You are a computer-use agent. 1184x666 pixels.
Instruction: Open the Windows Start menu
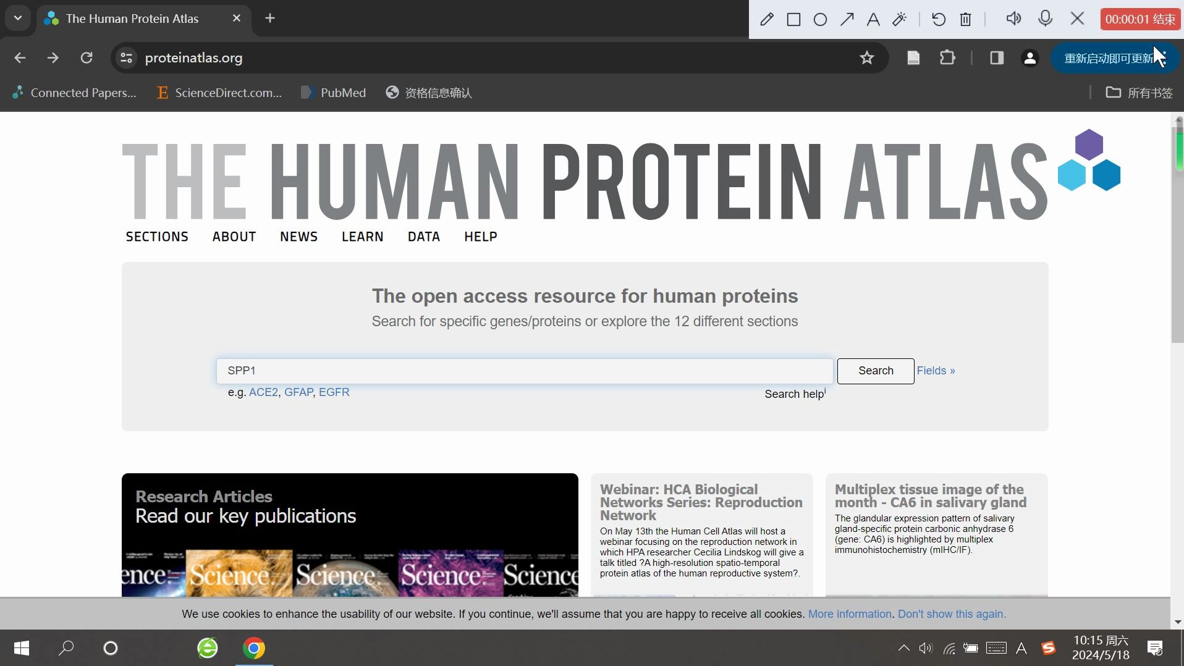(x=22, y=648)
